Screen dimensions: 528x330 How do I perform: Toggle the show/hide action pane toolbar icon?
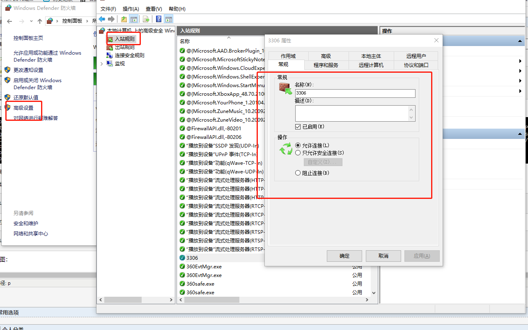pos(169,19)
